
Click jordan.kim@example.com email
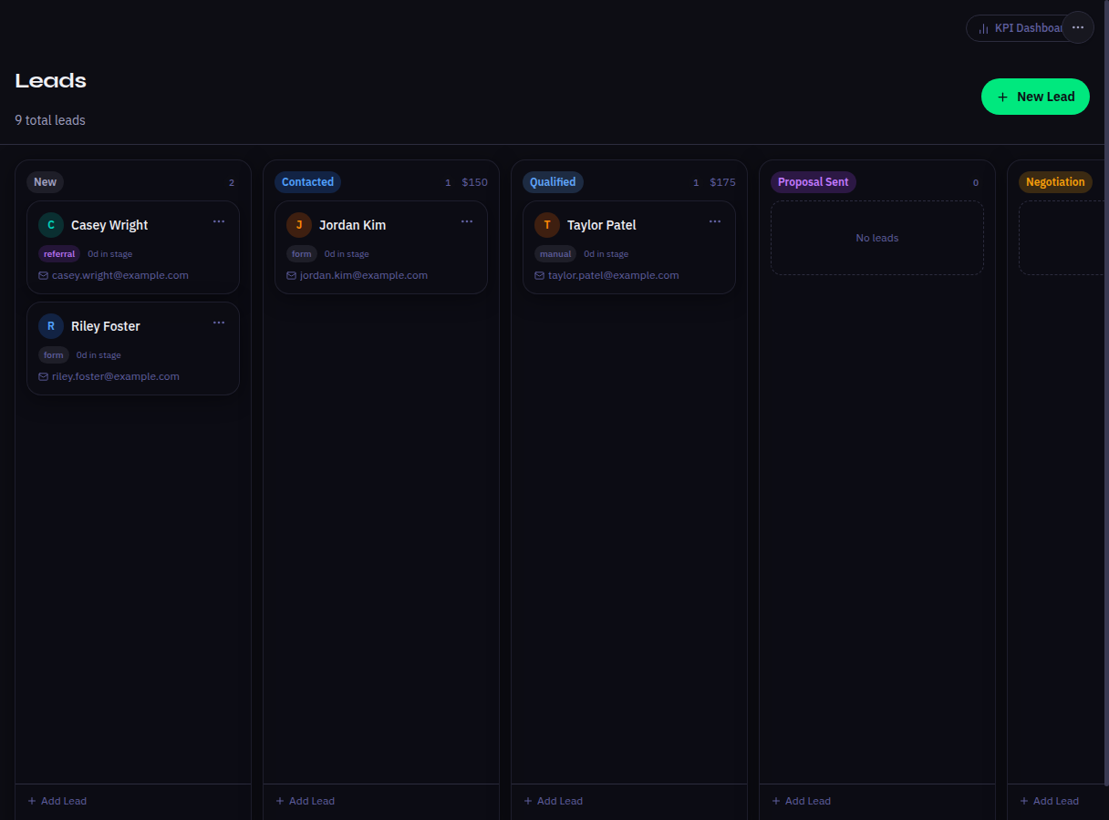(x=364, y=275)
